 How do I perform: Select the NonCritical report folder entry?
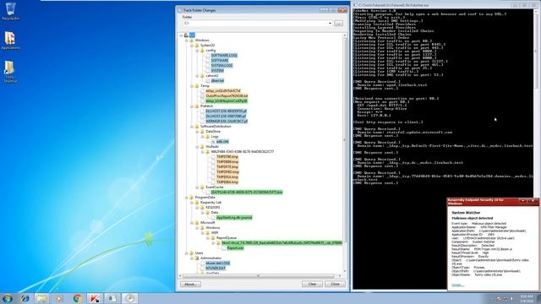pos(281,243)
